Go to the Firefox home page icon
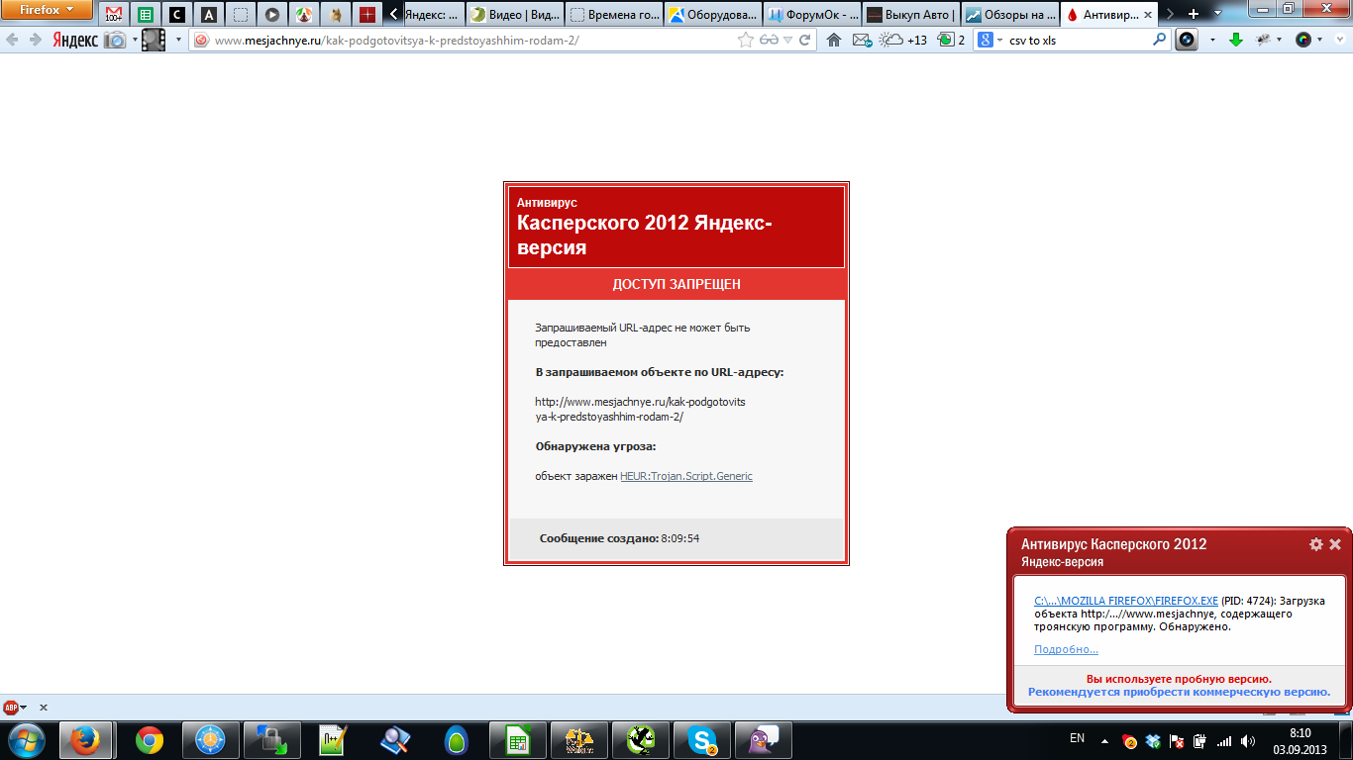 pos(834,41)
